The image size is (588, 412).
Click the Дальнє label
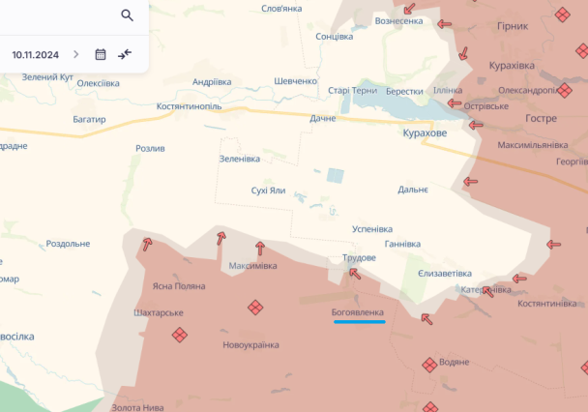(x=413, y=190)
